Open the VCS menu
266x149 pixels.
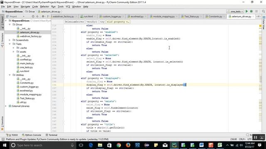tap(68, 7)
